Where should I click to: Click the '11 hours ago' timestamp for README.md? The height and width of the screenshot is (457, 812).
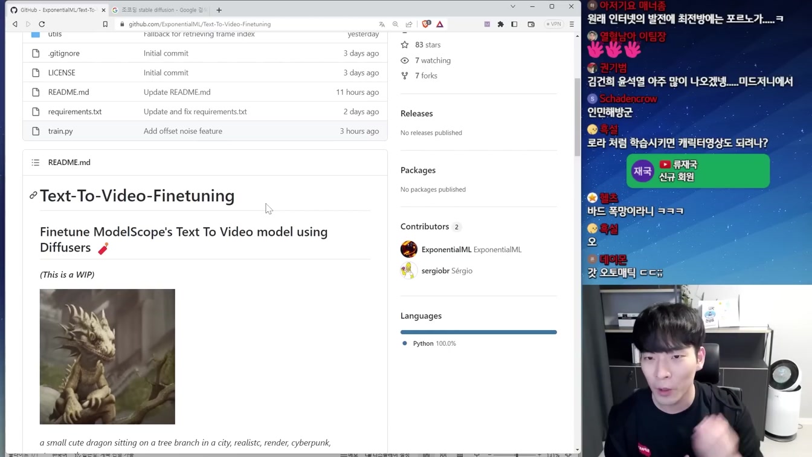coord(358,92)
